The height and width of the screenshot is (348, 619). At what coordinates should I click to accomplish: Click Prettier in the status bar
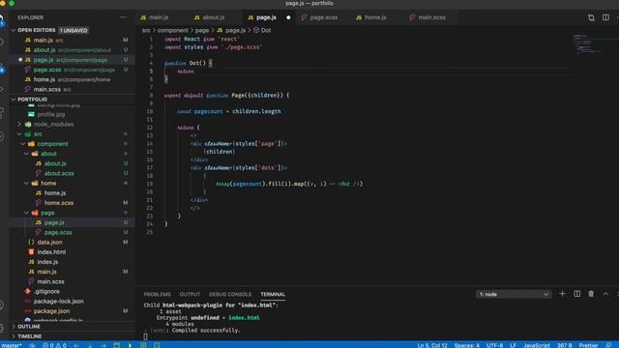point(588,345)
